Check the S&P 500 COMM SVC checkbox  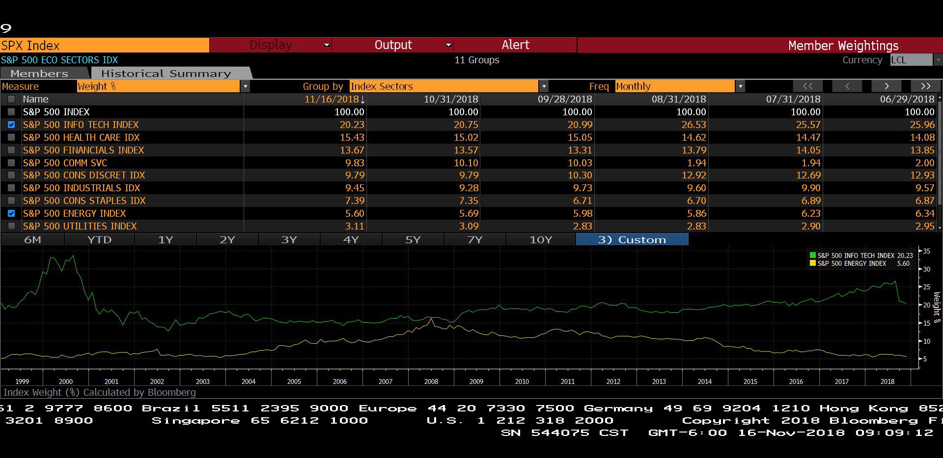(x=11, y=163)
